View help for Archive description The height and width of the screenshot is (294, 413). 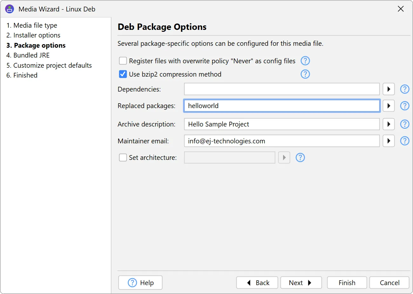pos(404,124)
